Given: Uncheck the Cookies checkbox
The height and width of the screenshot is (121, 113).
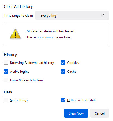Looking at the screenshot, I should tap(63, 62).
